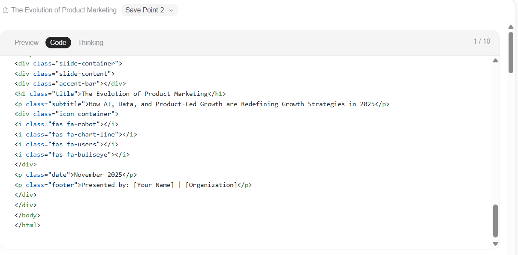Click the subtitle line mentioning Growth Strategies
Viewport: 518px width, 255px height.
[x=202, y=104]
